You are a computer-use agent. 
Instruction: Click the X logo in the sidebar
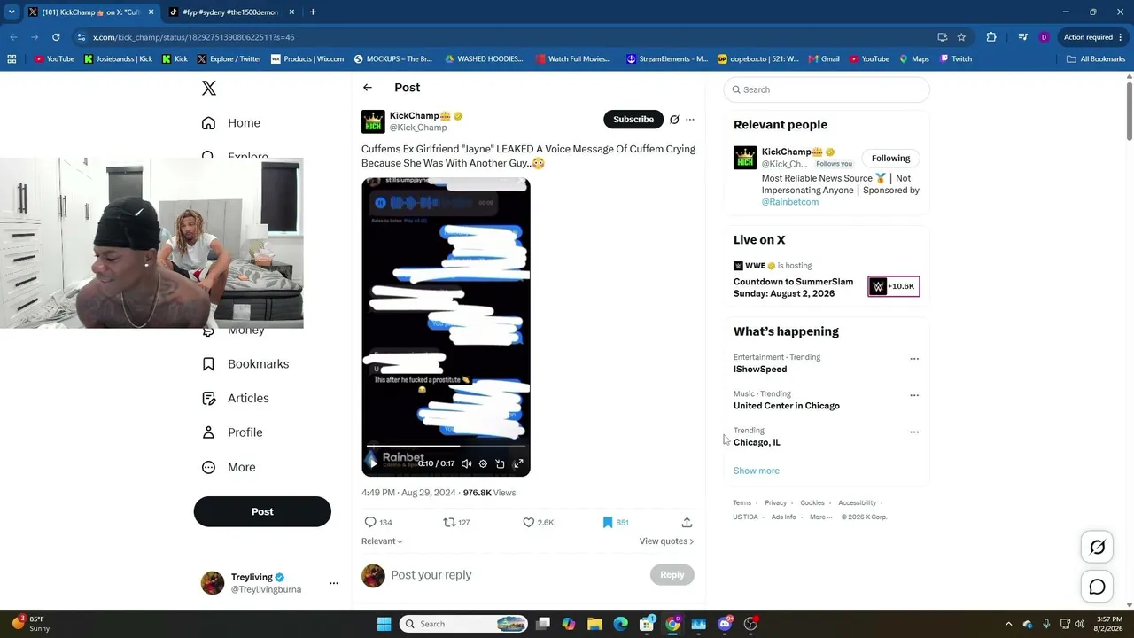(208, 88)
